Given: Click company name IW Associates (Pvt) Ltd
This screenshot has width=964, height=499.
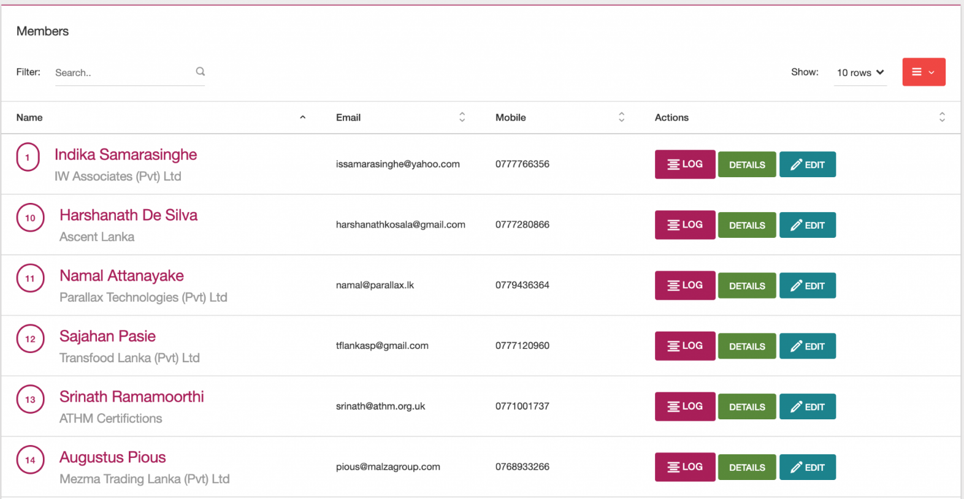Looking at the screenshot, I should pyautogui.click(x=118, y=177).
